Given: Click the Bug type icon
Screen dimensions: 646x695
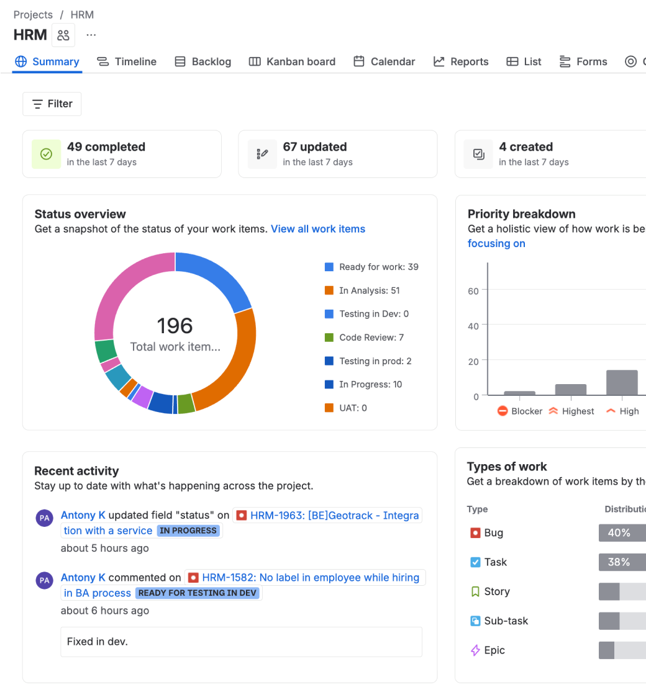Looking at the screenshot, I should pyautogui.click(x=475, y=532).
